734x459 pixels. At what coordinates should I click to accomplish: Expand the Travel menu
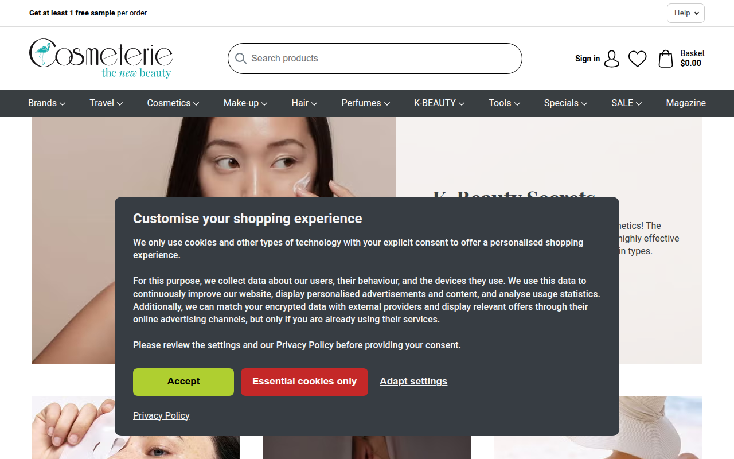(106, 103)
